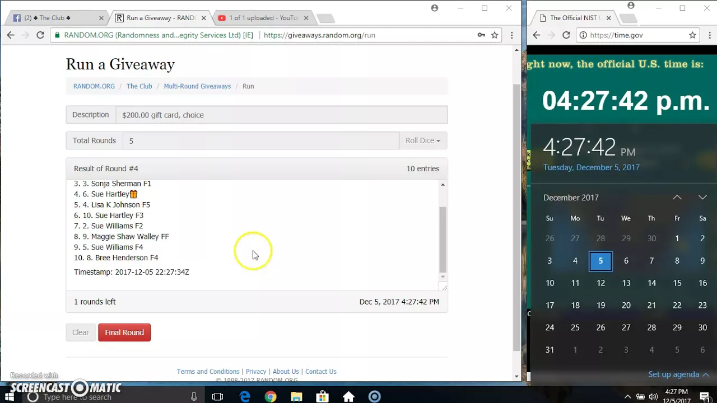Select result '8. 9. Maggie Shaw Walley FF'

pyautogui.click(x=122, y=237)
